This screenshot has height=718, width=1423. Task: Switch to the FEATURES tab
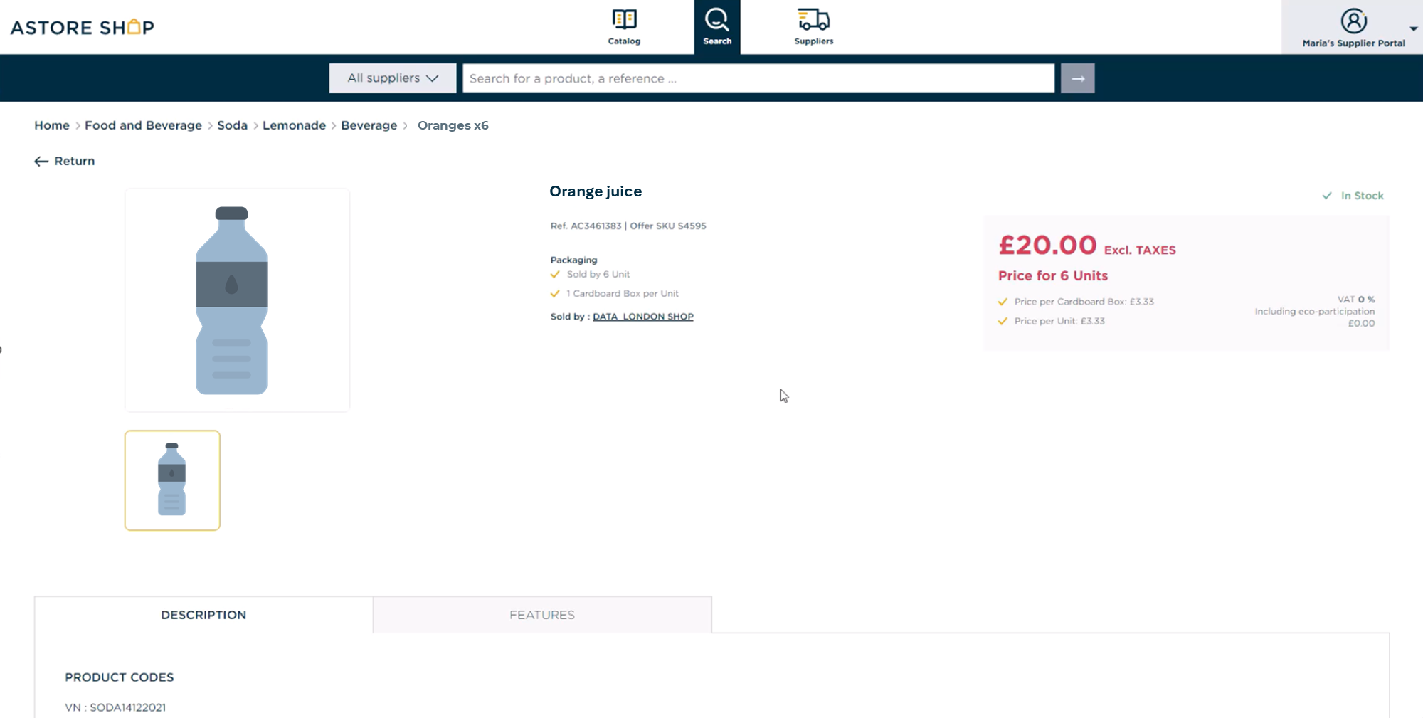(542, 615)
